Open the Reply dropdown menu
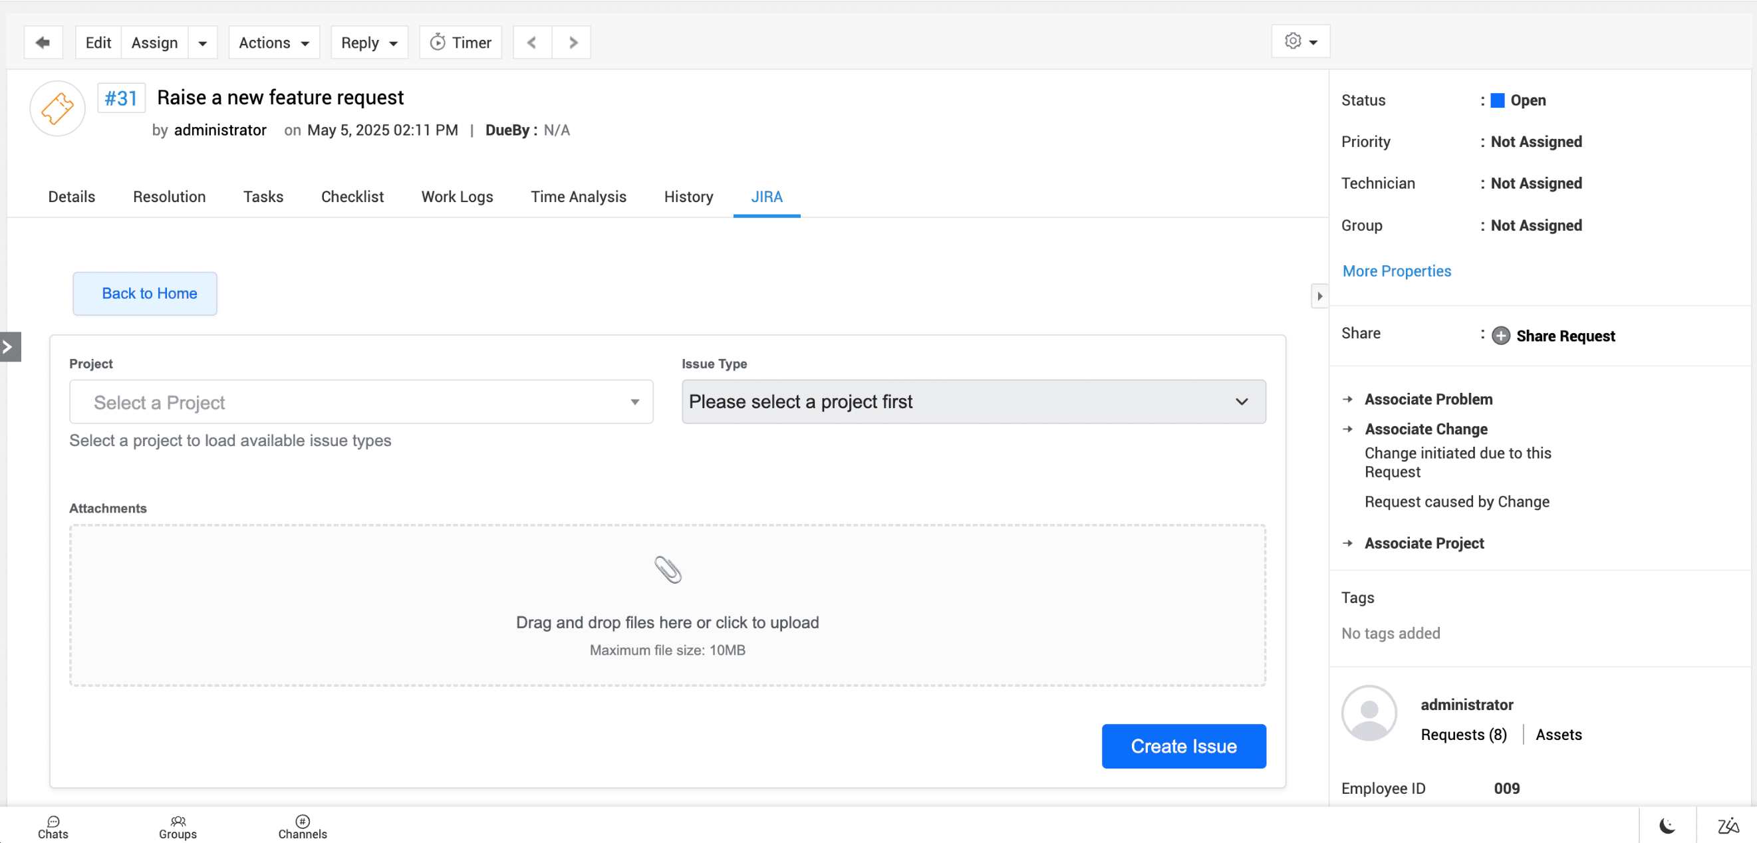Image resolution: width=1757 pixels, height=843 pixels. point(369,43)
